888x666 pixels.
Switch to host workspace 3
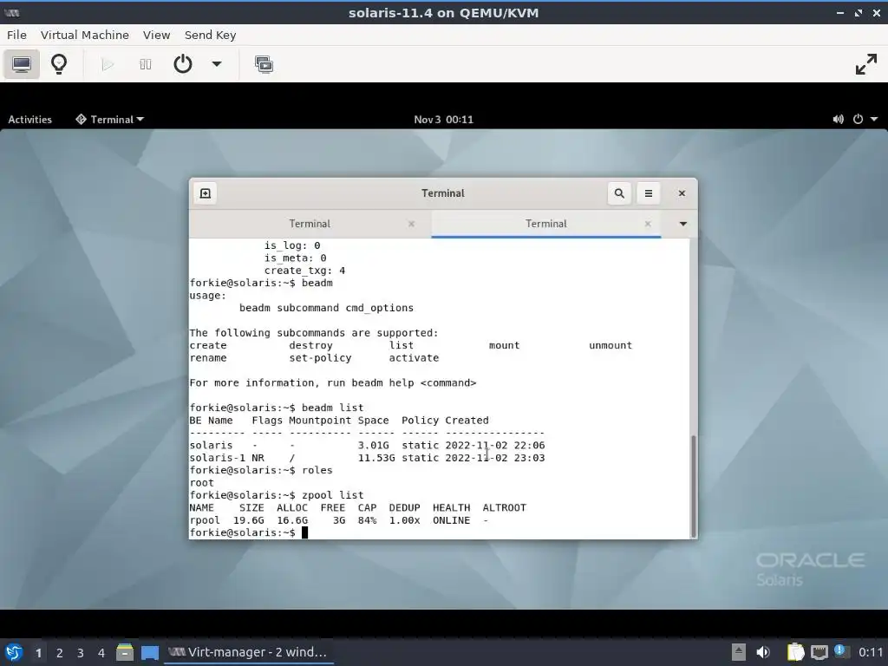pyautogui.click(x=81, y=653)
